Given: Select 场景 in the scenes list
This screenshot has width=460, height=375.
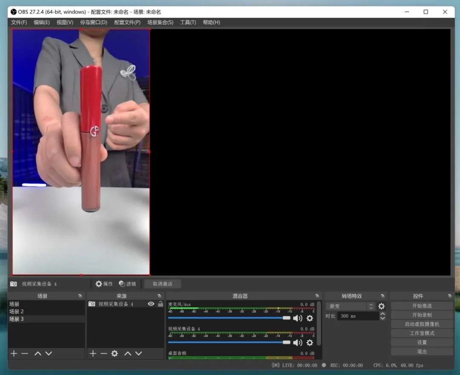Looking at the screenshot, I should (x=46, y=304).
